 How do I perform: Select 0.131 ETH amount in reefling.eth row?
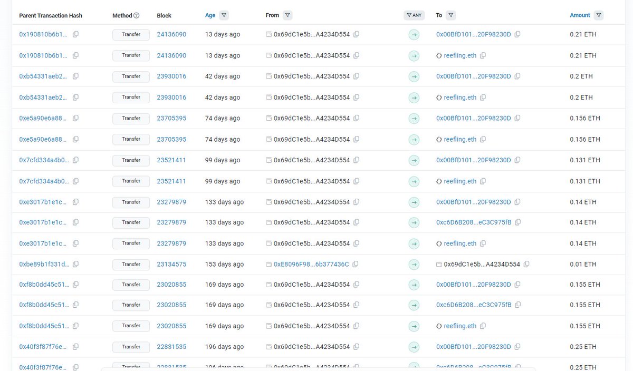pos(585,181)
